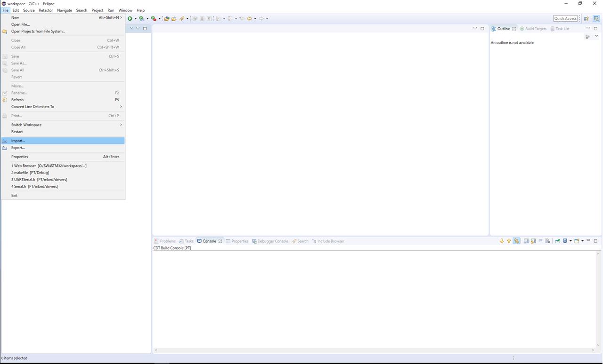
Task: Open the External Tools dropdown arrow
Action: (159, 18)
